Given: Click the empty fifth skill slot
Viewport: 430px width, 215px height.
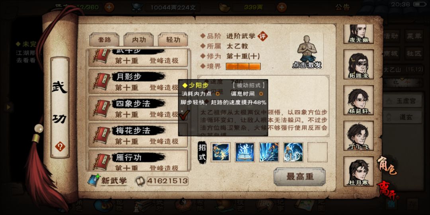Looking at the screenshot, I should click(317, 152).
